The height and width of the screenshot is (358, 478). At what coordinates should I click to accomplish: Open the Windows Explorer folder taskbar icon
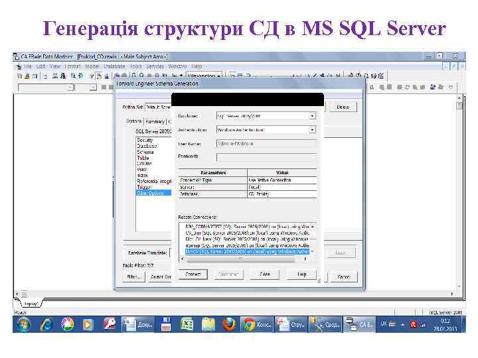point(208,324)
